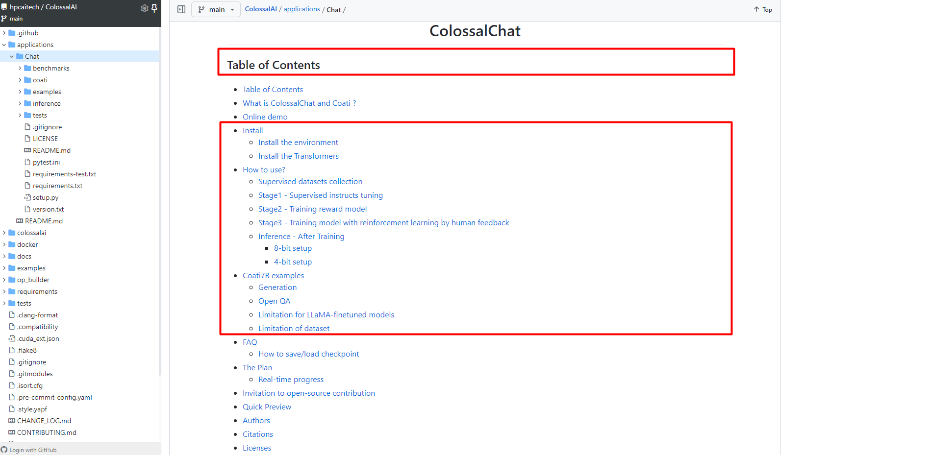Click the .github folder icon
Viewport: 930px width, 455px height.
(x=12, y=33)
